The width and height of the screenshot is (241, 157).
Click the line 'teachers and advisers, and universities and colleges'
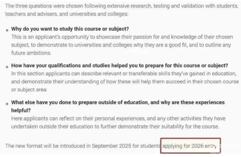[x=67, y=14]
